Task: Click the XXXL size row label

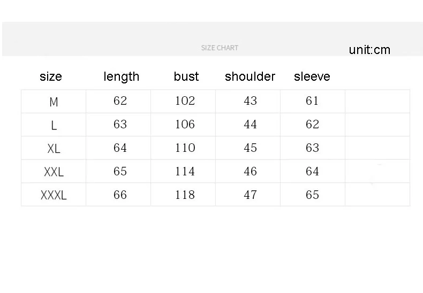Action: tap(54, 196)
